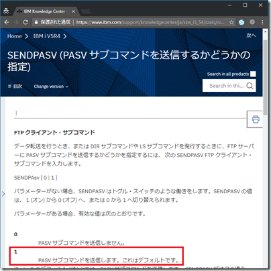Click the SENDPAsv [ 0 | 1 ] syntax text
The width and height of the screenshot is (271, 271).
coord(36,178)
